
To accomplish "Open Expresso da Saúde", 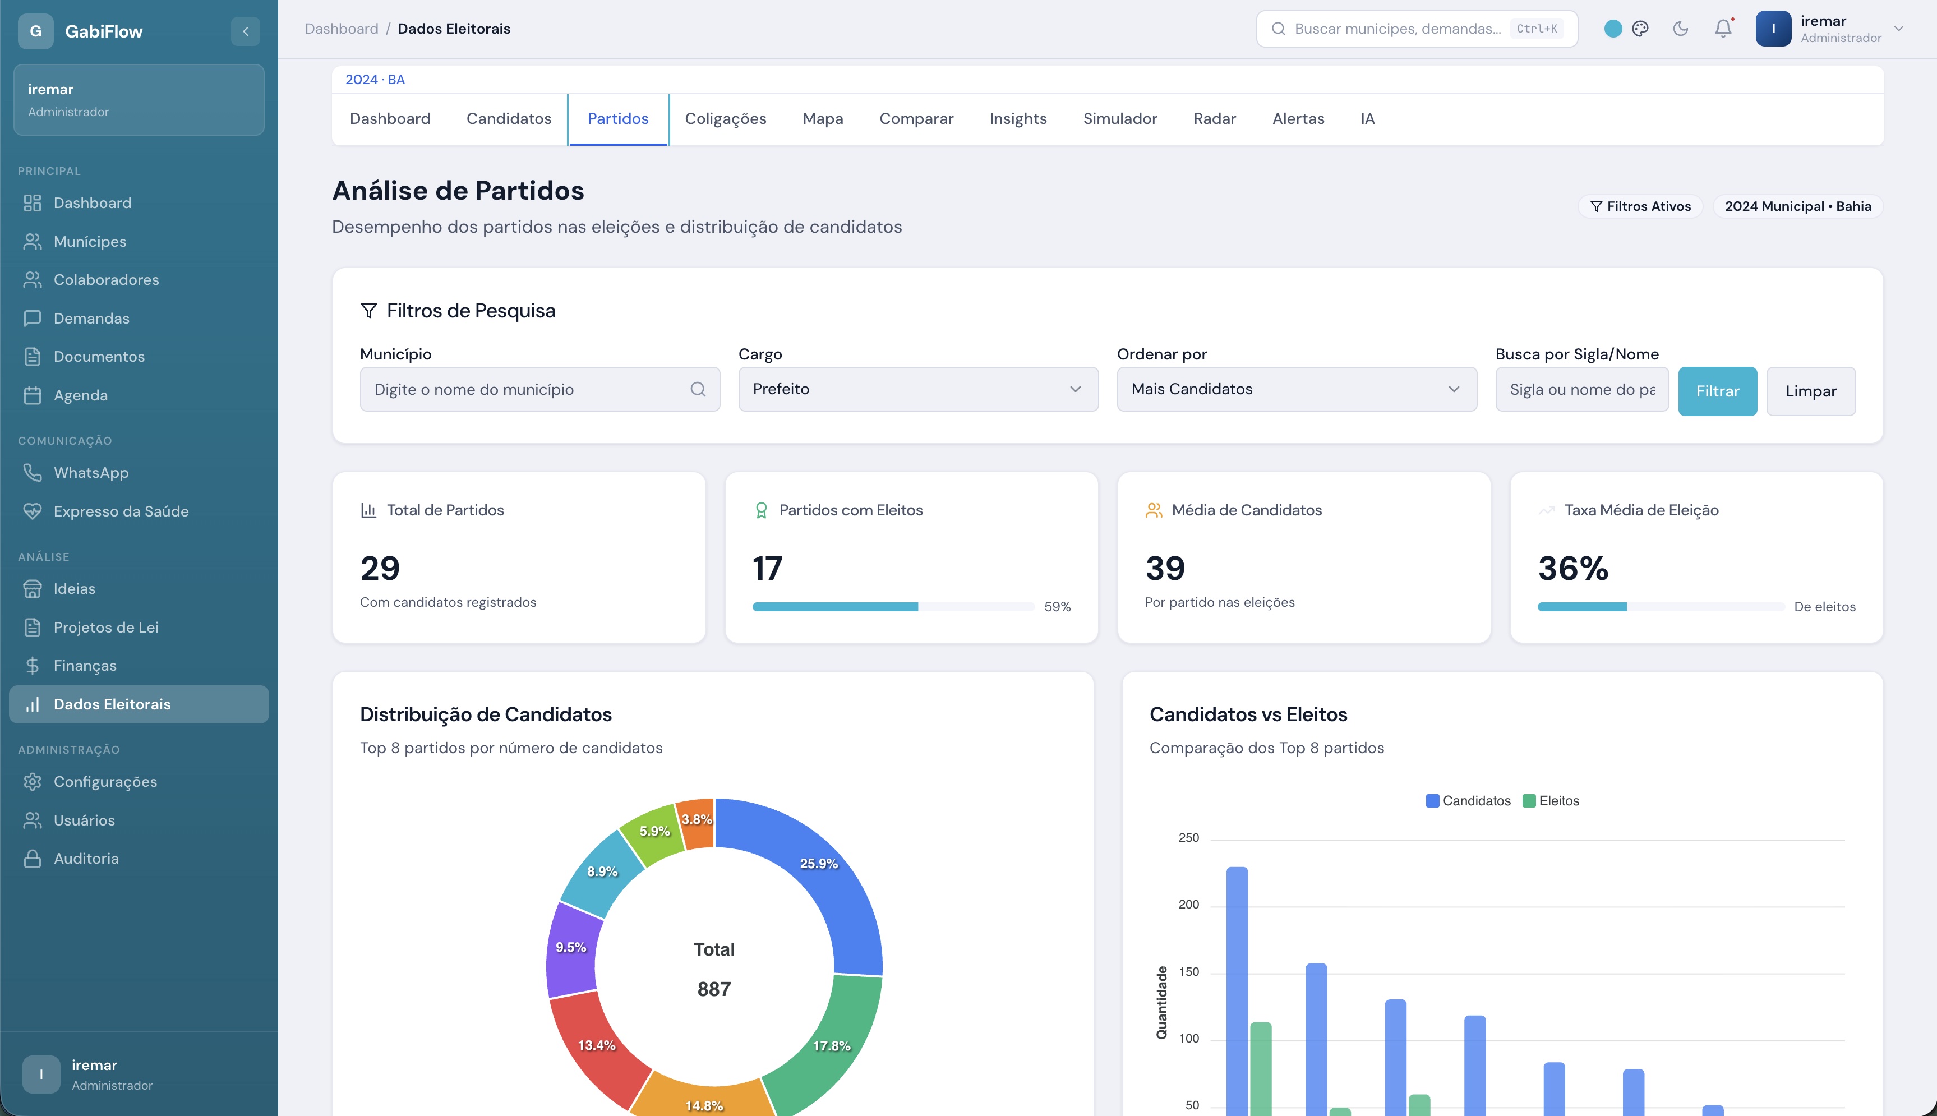I will [x=139, y=511].
